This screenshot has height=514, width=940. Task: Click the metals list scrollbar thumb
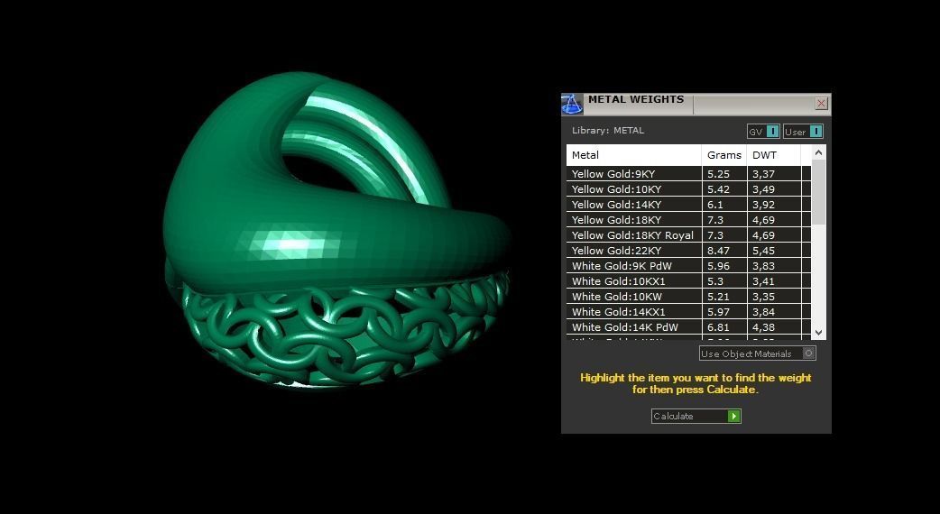pyautogui.click(x=818, y=192)
